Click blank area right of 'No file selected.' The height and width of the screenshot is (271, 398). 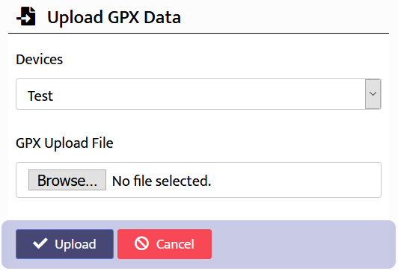[x=295, y=181]
